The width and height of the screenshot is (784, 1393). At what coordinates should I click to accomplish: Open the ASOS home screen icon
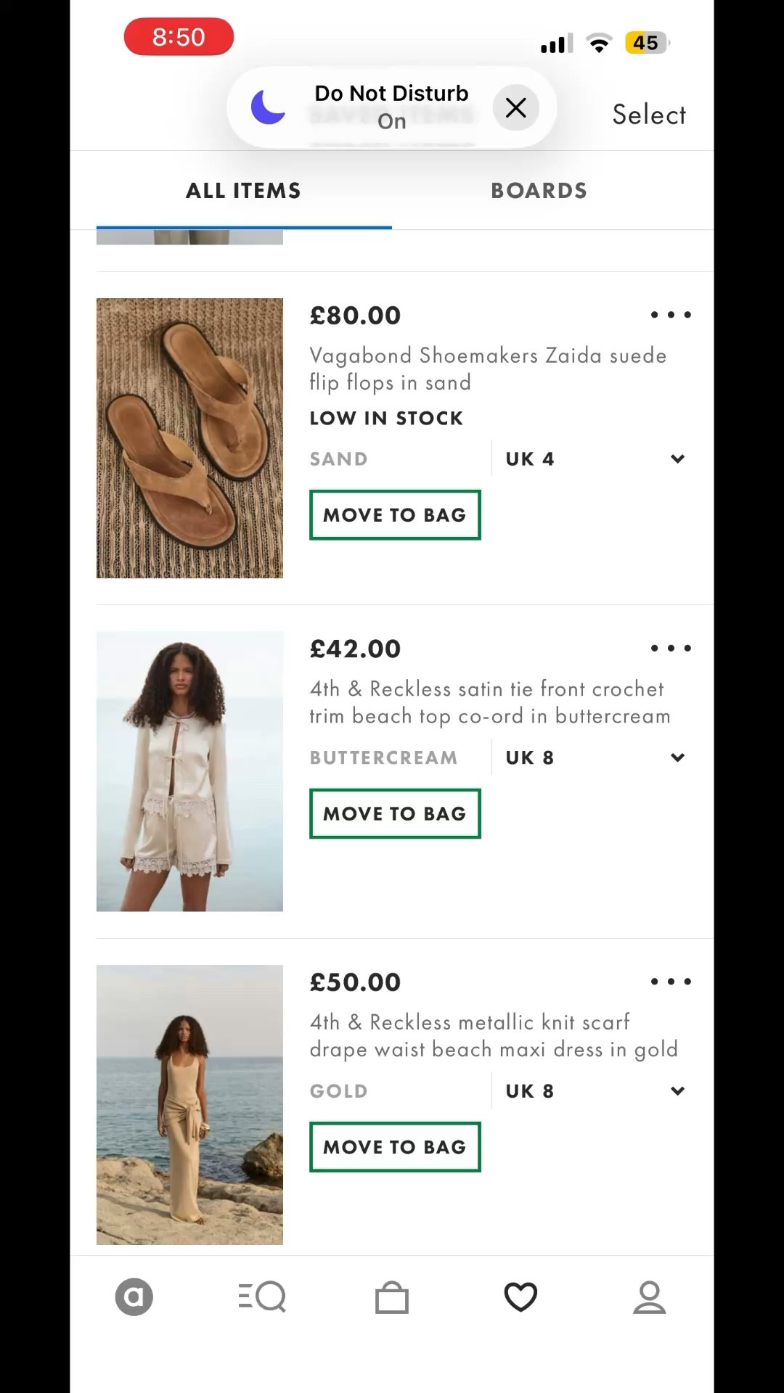point(134,1297)
